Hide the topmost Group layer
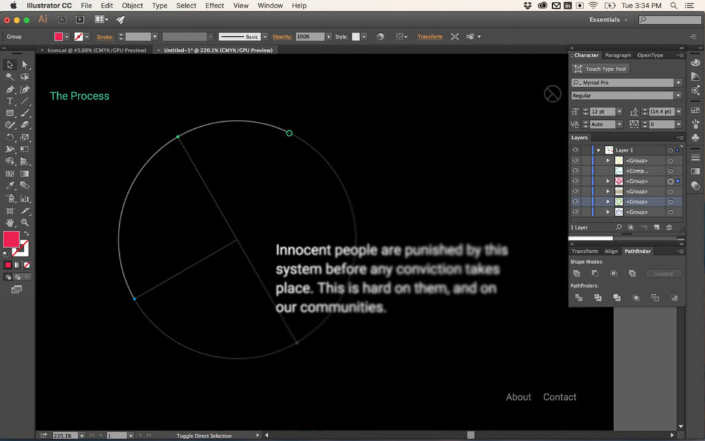Image resolution: width=705 pixels, height=441 pixels. click(575, 160)
